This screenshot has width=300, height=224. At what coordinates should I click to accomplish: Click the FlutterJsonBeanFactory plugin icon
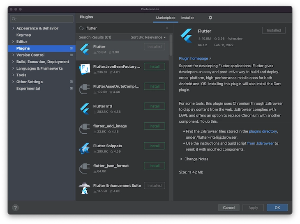[x=85, y=67]
